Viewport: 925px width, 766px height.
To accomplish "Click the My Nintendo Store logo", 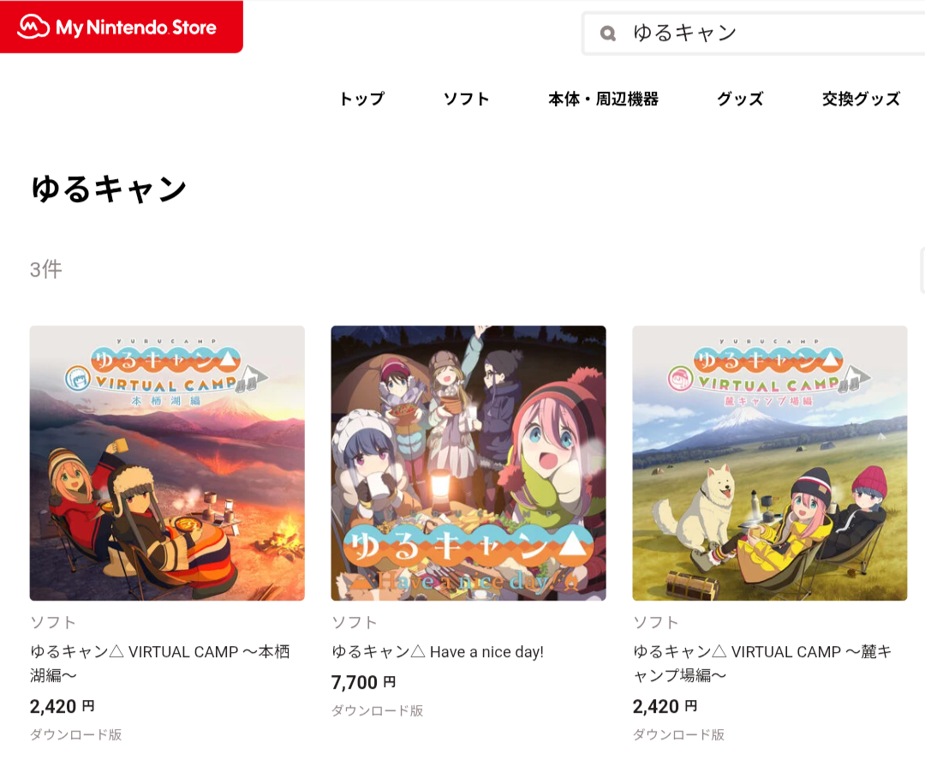I will pos(121,27).
